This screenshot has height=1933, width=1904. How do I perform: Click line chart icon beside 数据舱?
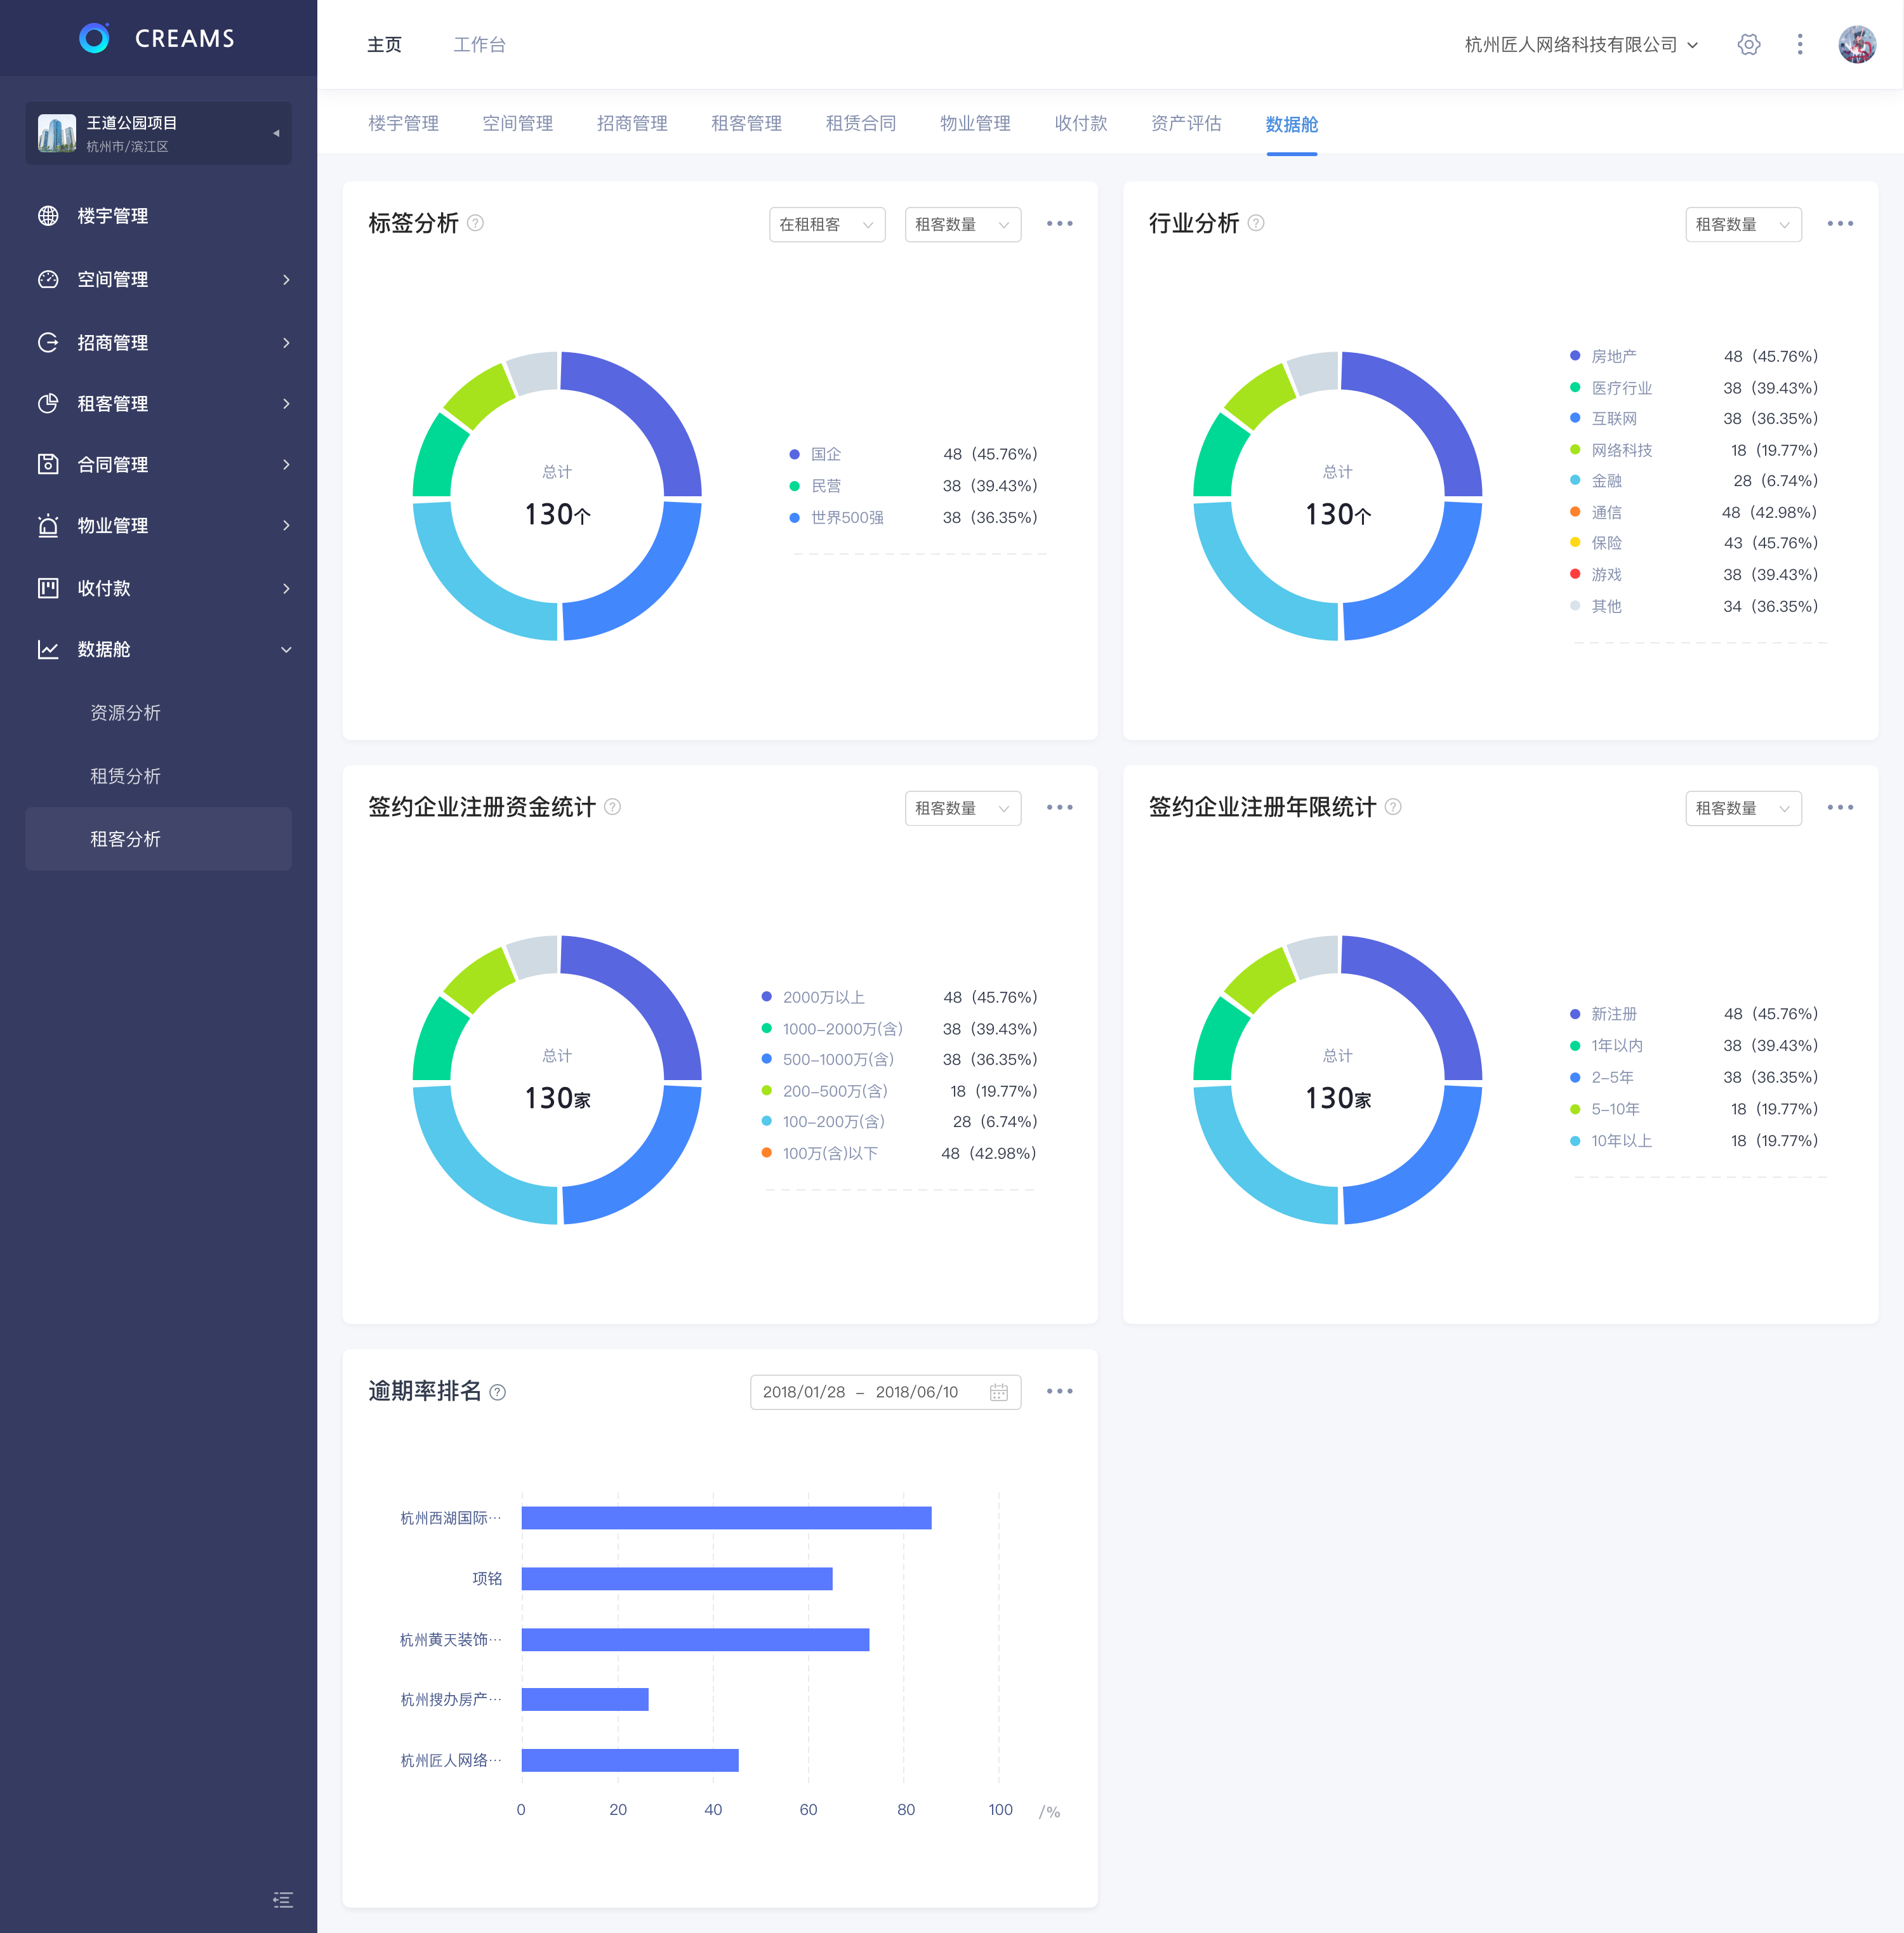pos(48,650)
